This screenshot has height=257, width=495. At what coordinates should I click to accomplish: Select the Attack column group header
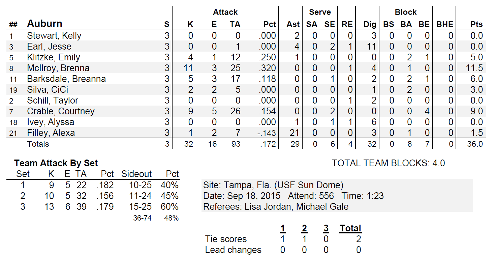(225, 12)
